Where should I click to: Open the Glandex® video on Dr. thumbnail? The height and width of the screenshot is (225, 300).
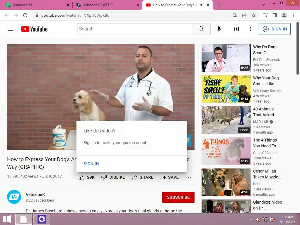(226, 207)
